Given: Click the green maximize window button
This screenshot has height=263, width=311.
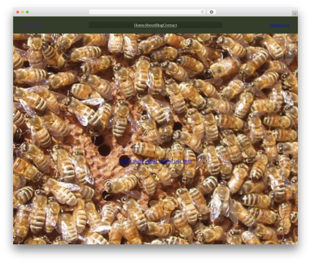Looking at the screenshot, I should pyautogui.click(x=27, y=12).
